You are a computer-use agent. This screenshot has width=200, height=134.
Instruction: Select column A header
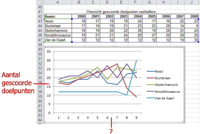[58, 2]
